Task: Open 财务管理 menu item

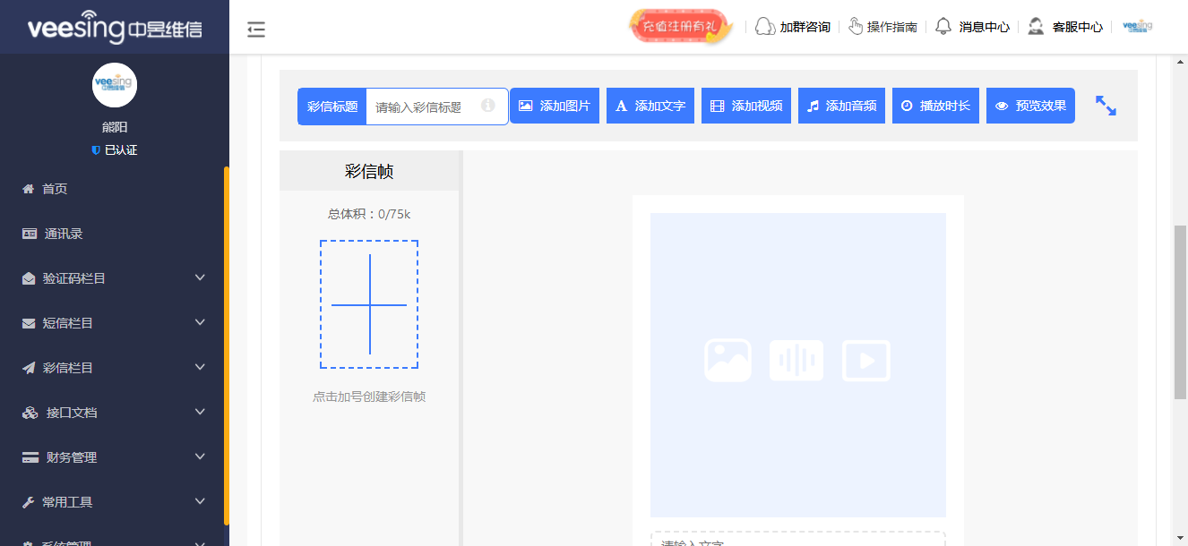Action: (115, 457)
